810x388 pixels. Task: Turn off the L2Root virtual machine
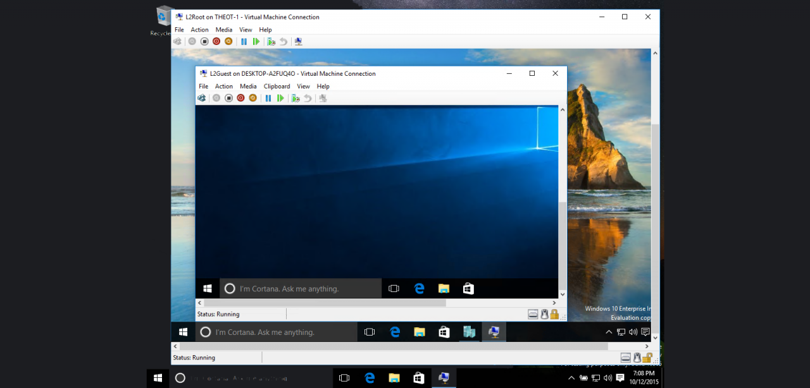(204, 42)
